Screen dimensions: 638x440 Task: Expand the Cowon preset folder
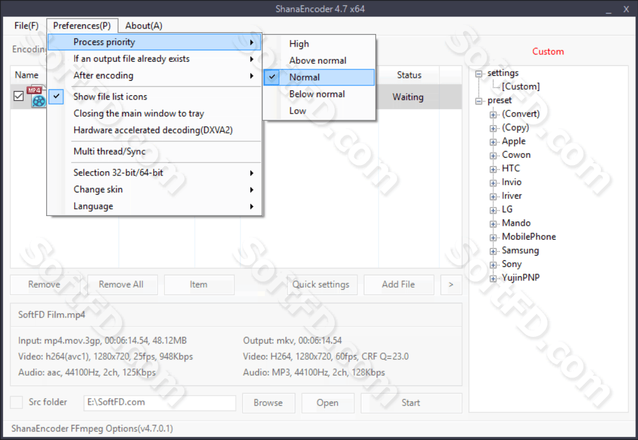point(493,155)
